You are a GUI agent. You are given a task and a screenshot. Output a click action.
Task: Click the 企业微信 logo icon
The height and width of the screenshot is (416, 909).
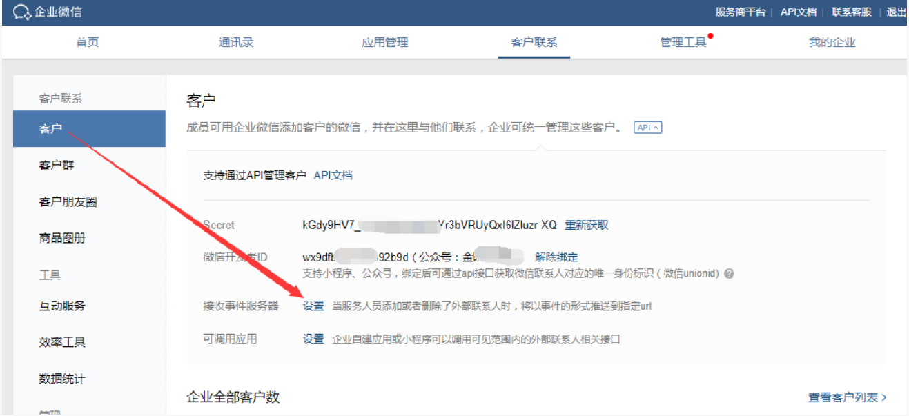[21, 12]
